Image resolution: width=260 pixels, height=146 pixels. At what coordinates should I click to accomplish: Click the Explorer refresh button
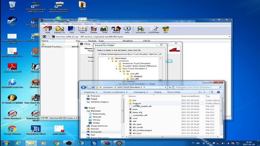point(170,87)
